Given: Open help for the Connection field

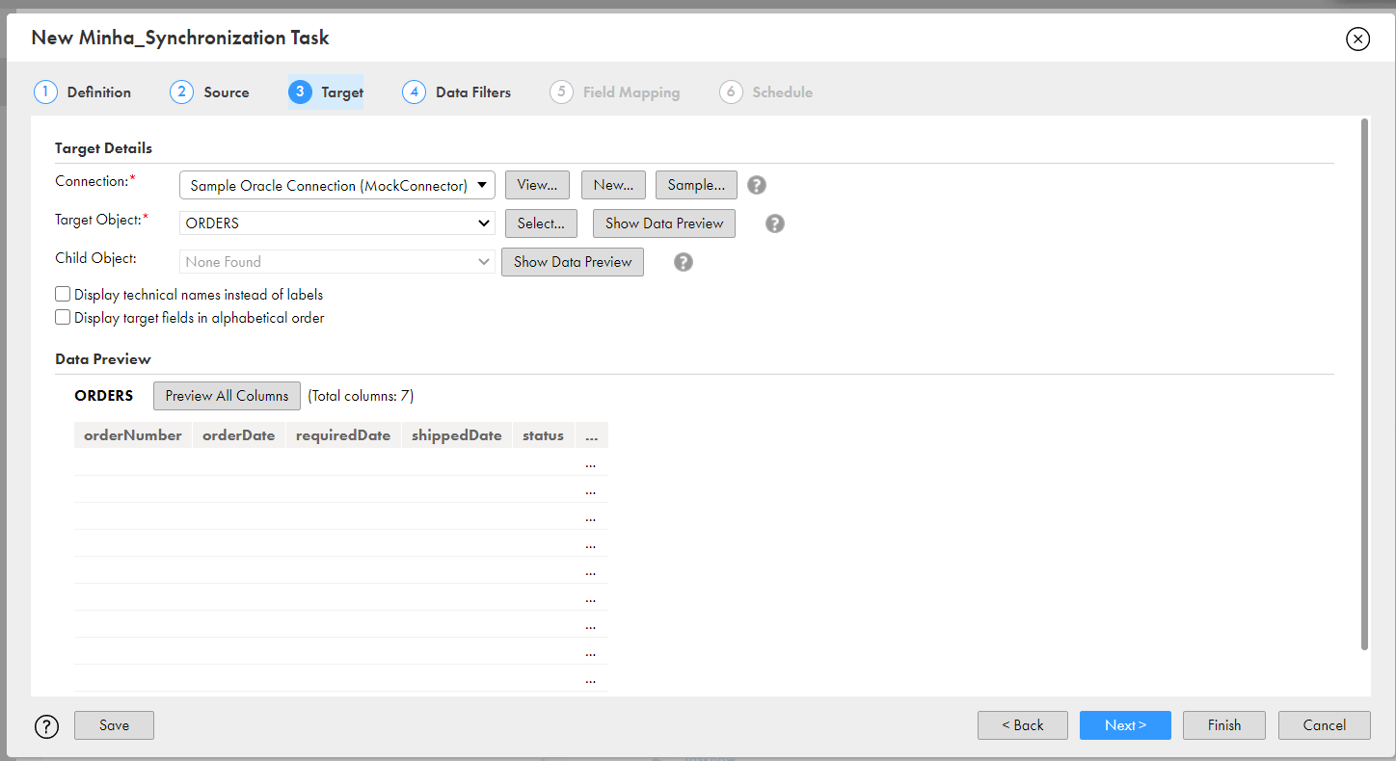Looking at the screenshot, I should point(757,185).
